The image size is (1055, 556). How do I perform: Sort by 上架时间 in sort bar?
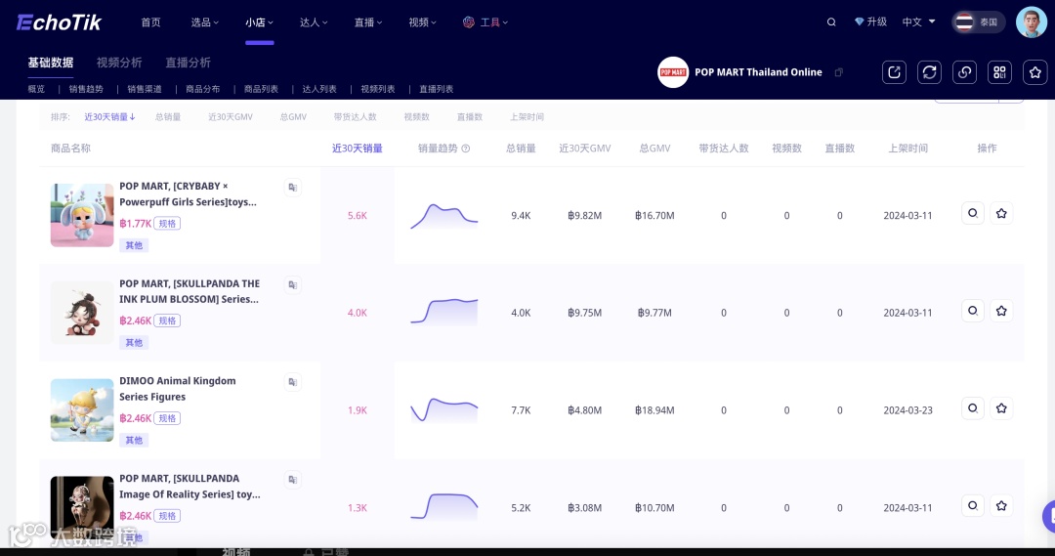click(527, 117)
